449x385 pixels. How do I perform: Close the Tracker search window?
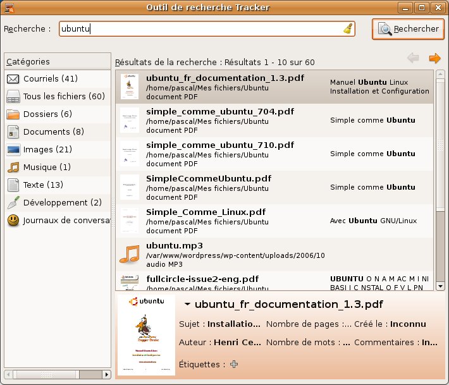pyautogui.click(x=438, y=8)
